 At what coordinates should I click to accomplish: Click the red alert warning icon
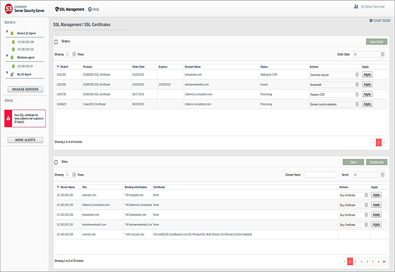(x=8, y=117)
